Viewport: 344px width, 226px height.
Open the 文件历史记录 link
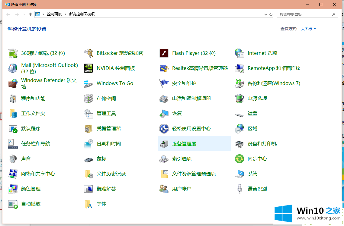[x=111, y=174]
